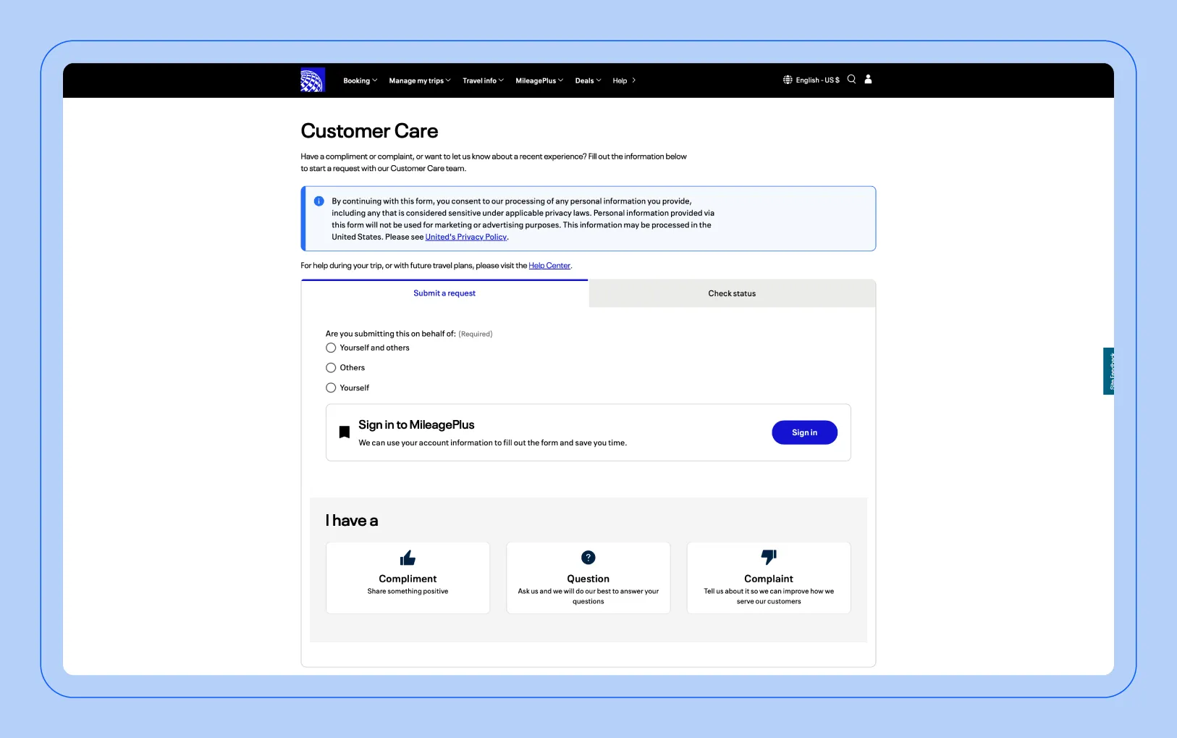1177x738 pixels.
Task: Open the Site Feedback side tab
Action: pyautogui.click(x=1108, y=371)
